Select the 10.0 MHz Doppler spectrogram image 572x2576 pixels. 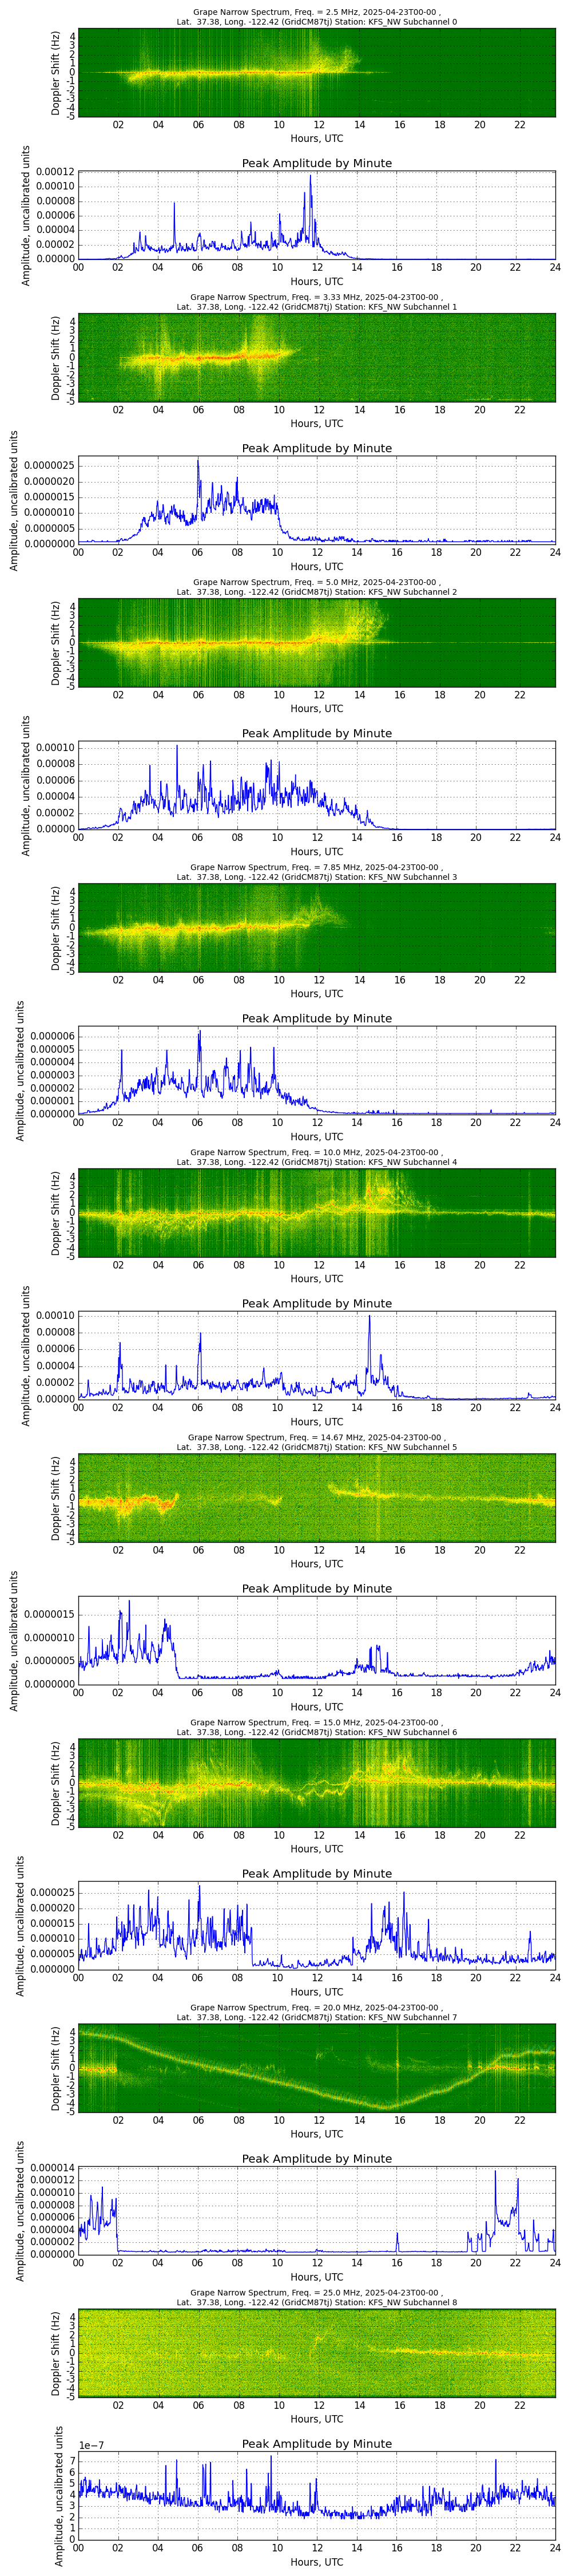point(316,1212)
